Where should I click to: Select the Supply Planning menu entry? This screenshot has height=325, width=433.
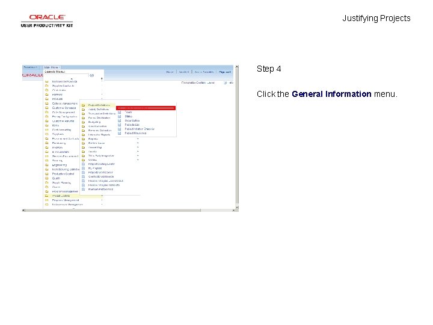pyautogui.click(x=61, y=183)
